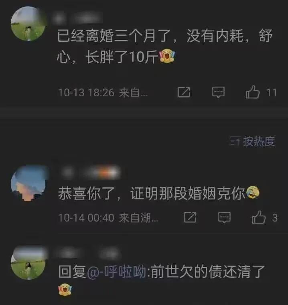Tap the 10-14 00:40 来自湖 timestamp
Image resolution: width=288 pixels, height=305 pixels.
[x=108, y=218]
